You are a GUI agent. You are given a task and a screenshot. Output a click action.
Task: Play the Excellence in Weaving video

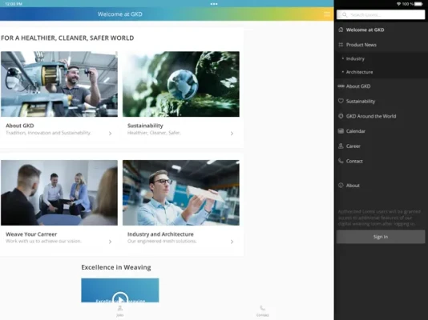point(120,298)
